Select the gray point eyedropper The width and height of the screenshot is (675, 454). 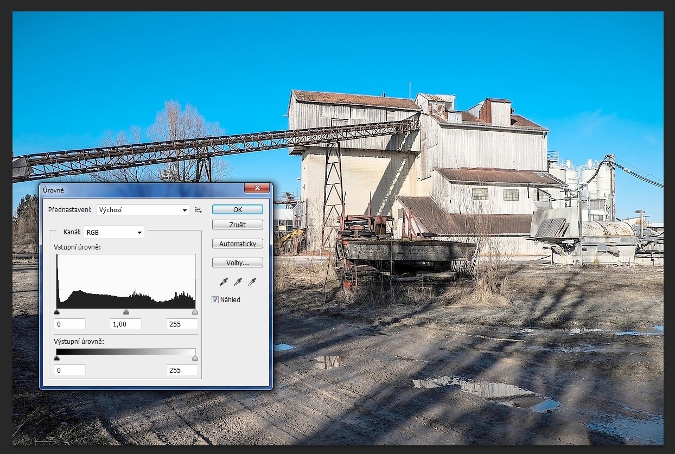point(237,282)
